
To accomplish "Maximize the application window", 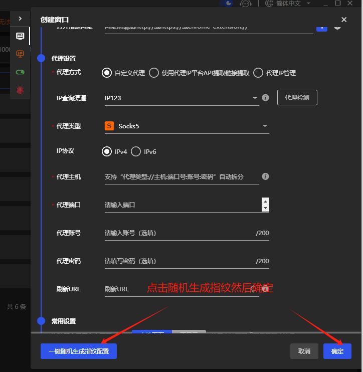I will (x=338, y=3).
